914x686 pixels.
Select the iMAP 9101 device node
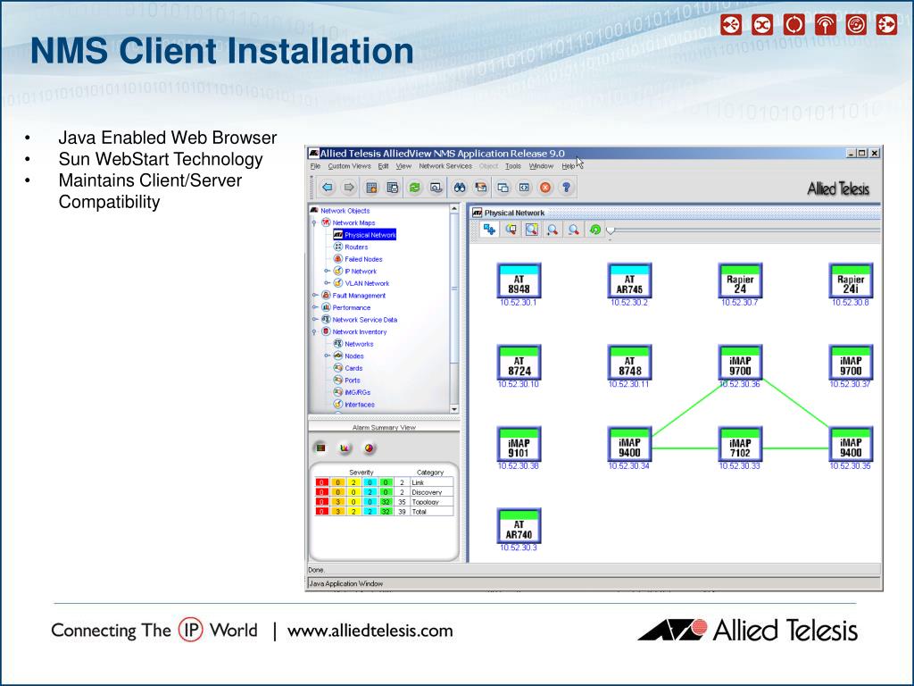pyautogui.click(x=519, y=445)
